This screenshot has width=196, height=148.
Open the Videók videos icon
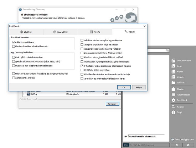pyautogui.click(x=174, y=77)
